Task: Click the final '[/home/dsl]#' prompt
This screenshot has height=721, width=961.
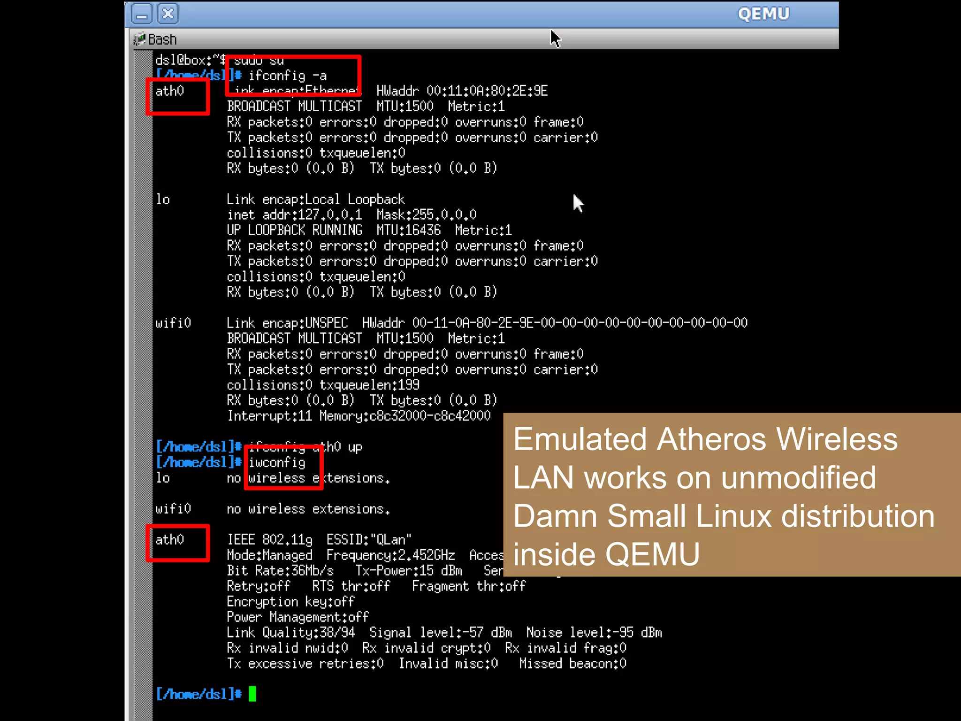Action: click(x=199, y=694)
